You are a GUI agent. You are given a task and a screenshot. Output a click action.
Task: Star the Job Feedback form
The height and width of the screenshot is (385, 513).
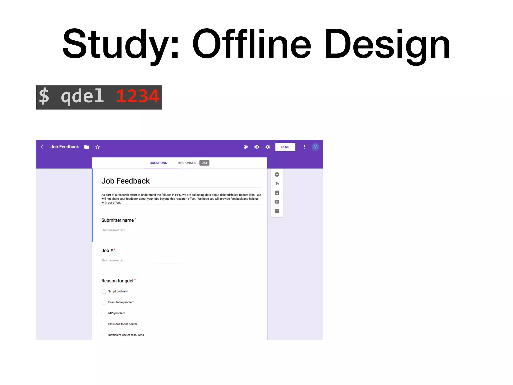[x=98, y=147]
